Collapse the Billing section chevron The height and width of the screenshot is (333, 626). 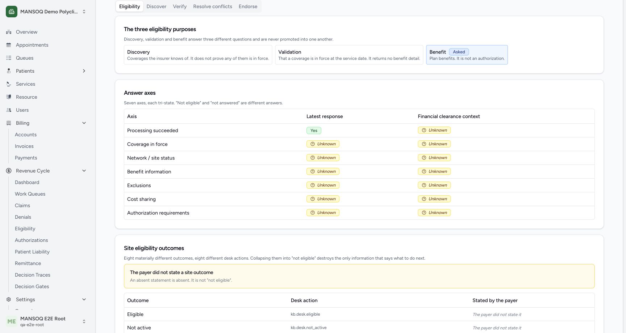point(84,123)
